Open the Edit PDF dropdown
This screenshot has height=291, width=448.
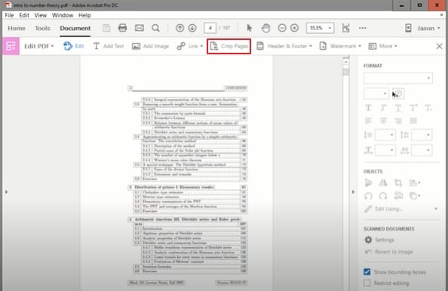pyautogui.click(x=39, y=46)
